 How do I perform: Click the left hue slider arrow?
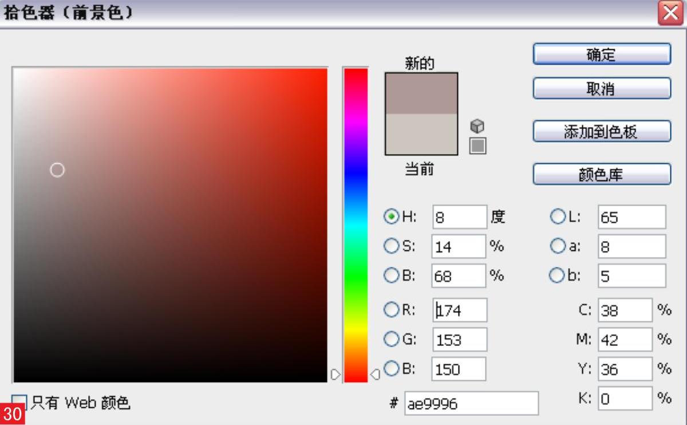[x=336, y=375]
